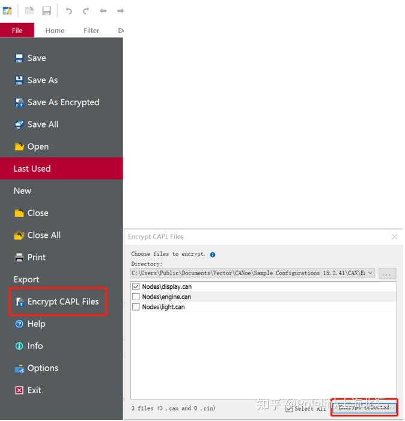Expand the Directory path dropdown
Viewport: 405px width, 421px height.
(x=371, y=273)
